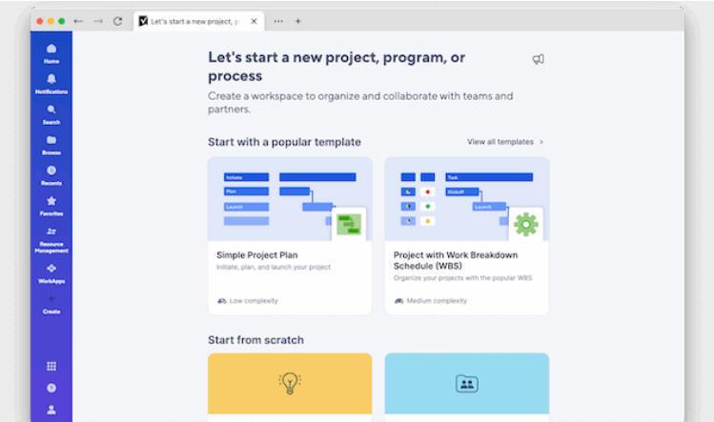Open Resource Management in sidebar

pos(51,234)
